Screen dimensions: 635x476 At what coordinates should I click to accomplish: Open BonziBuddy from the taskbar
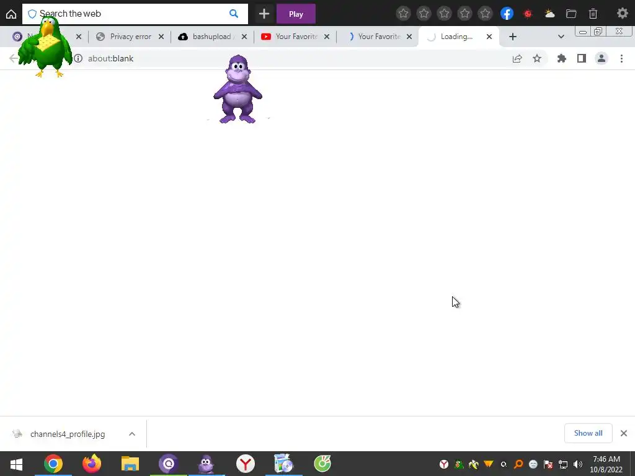coord(206,464)
